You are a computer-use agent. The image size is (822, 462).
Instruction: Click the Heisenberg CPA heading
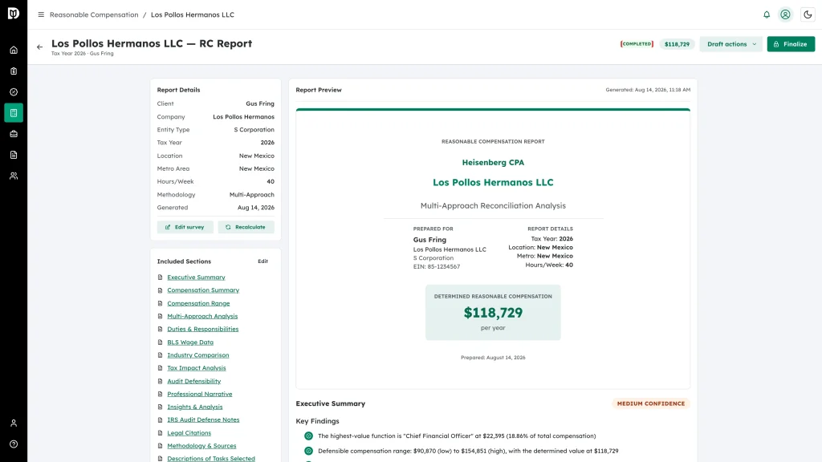(x=493, y=162)
